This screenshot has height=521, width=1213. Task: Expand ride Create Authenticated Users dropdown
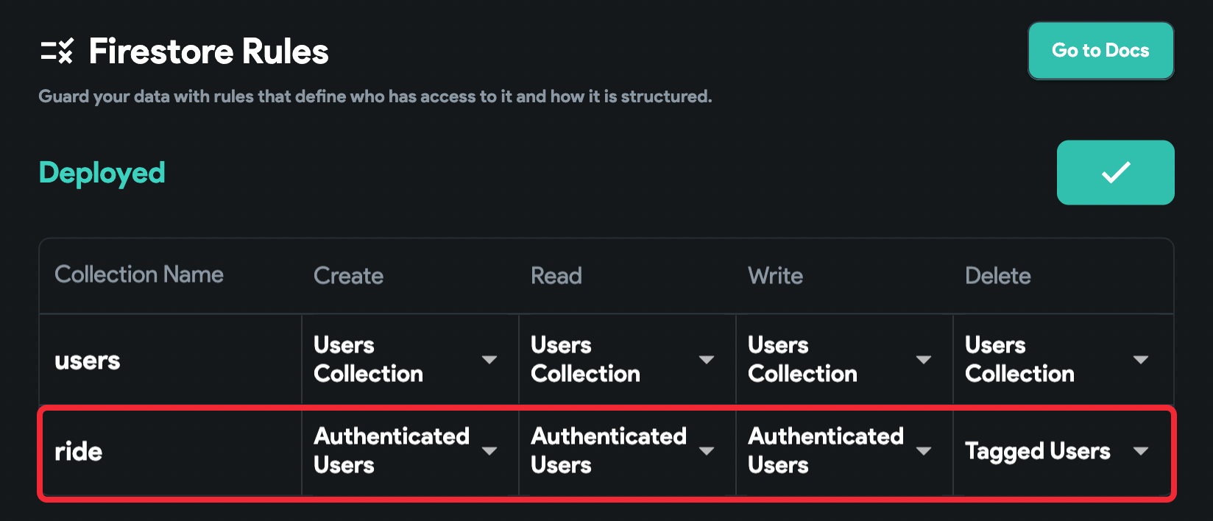pos(410,450)
